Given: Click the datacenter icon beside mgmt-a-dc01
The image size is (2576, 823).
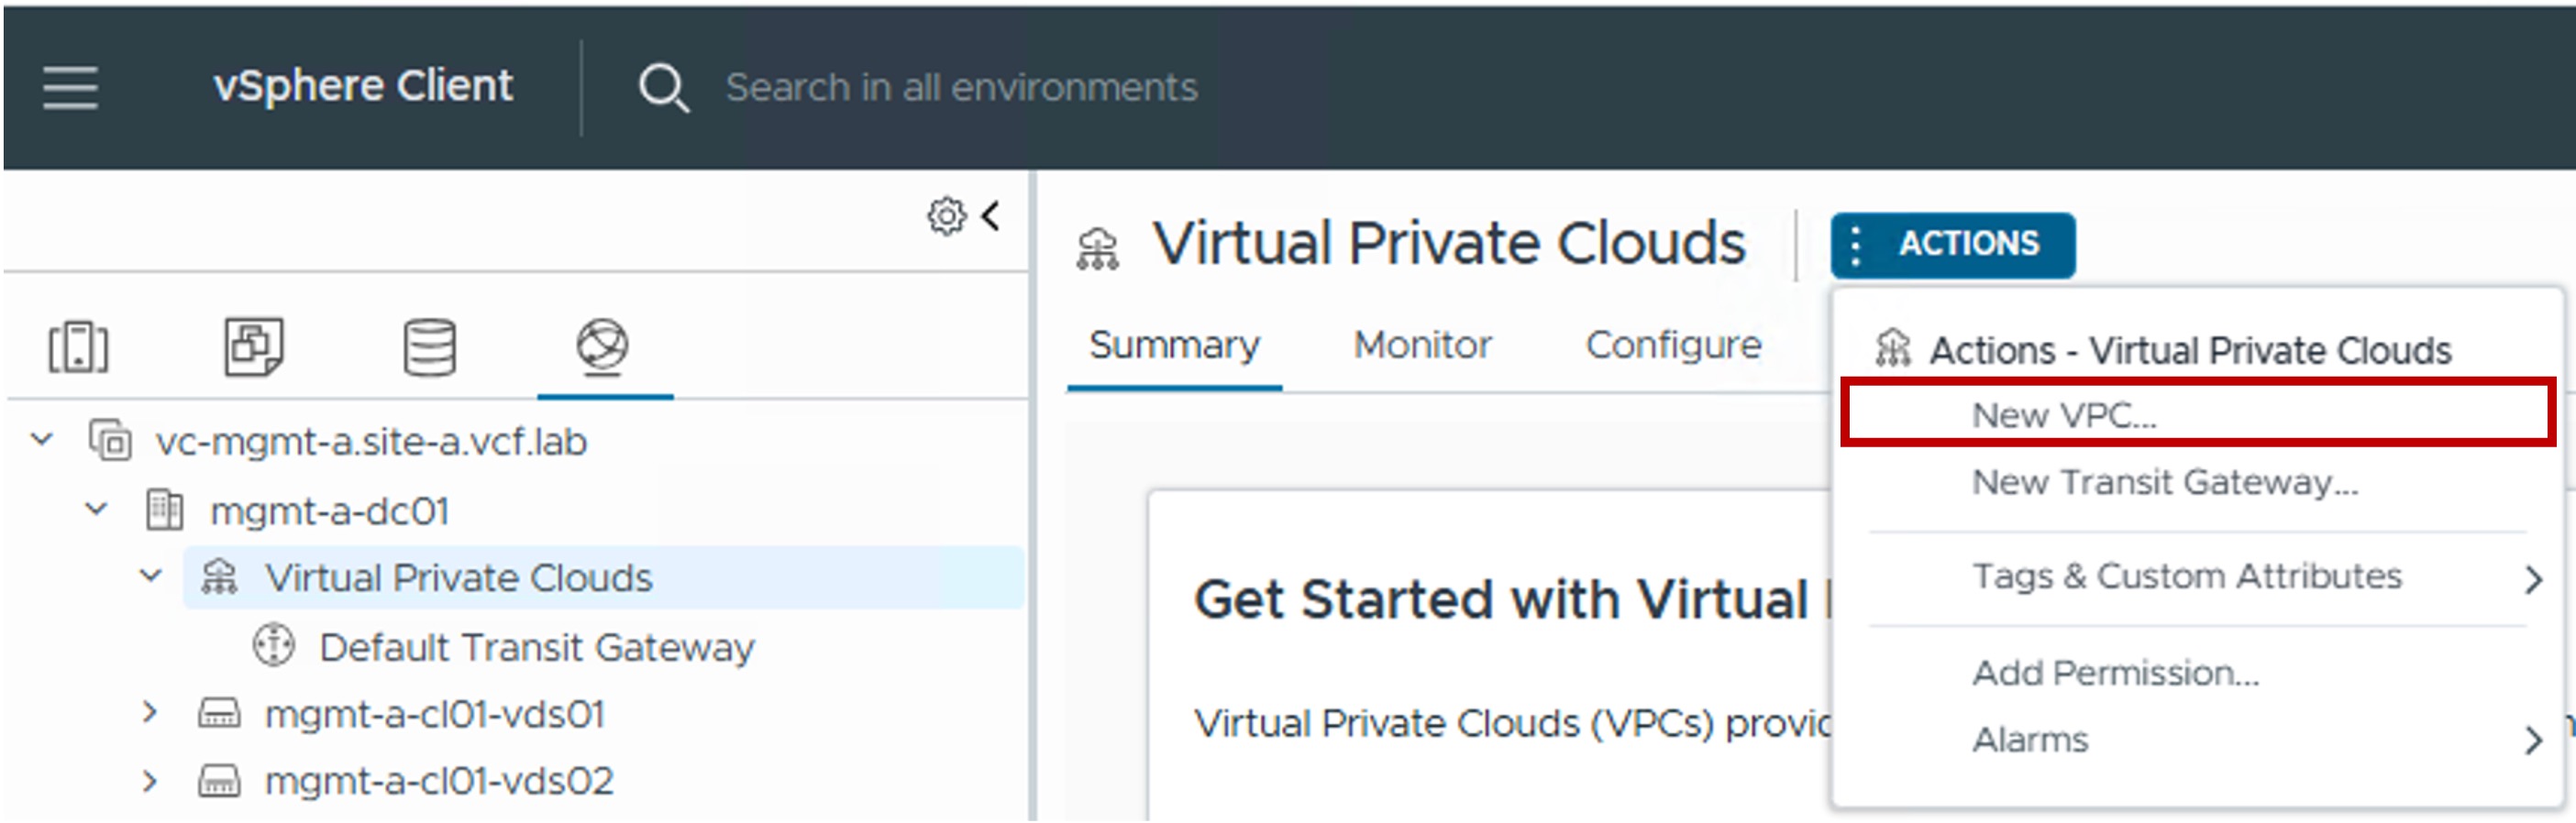Looking at the screenshot, I should 164,510.
